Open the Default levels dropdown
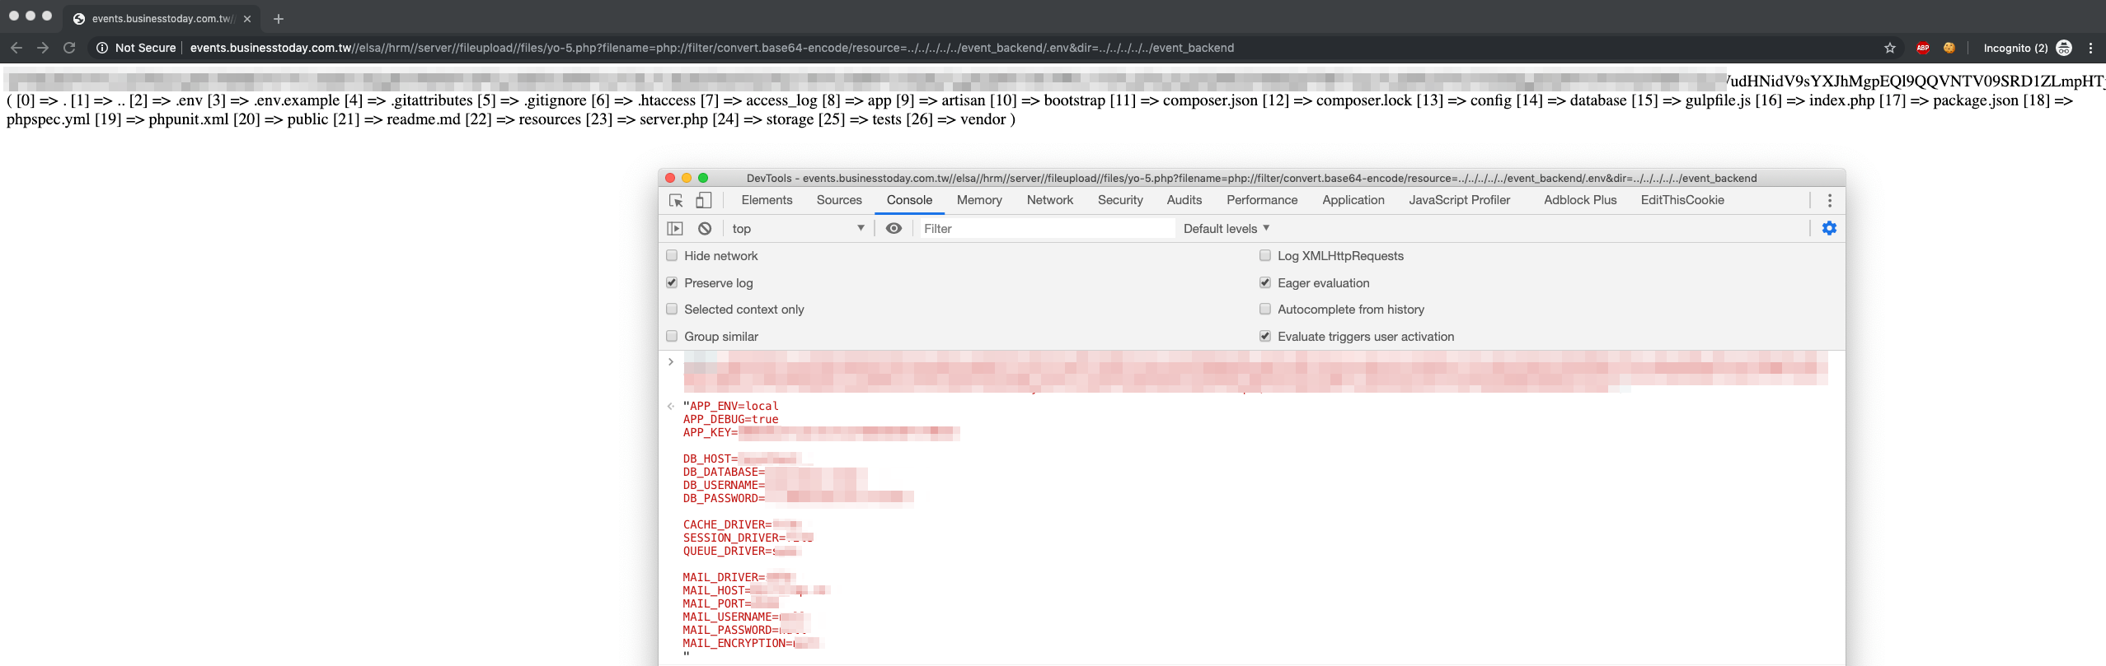The width and height of the screenshot is (2106, 666). point(1227,229)
